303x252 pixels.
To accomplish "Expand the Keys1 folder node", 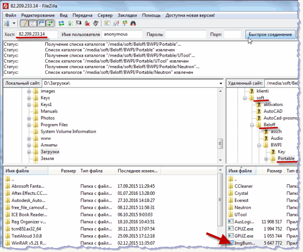I will click(29, 105).
